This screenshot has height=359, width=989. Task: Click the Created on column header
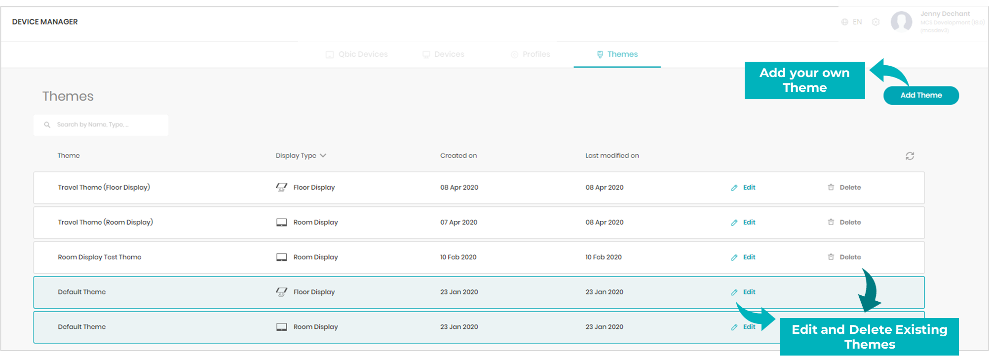coord(458,156)
